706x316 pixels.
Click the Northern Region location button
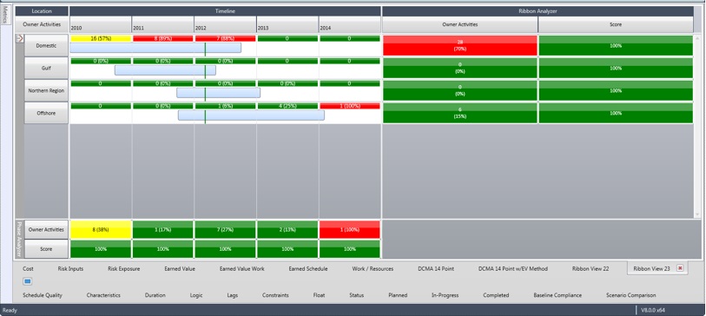click(46, 90)
